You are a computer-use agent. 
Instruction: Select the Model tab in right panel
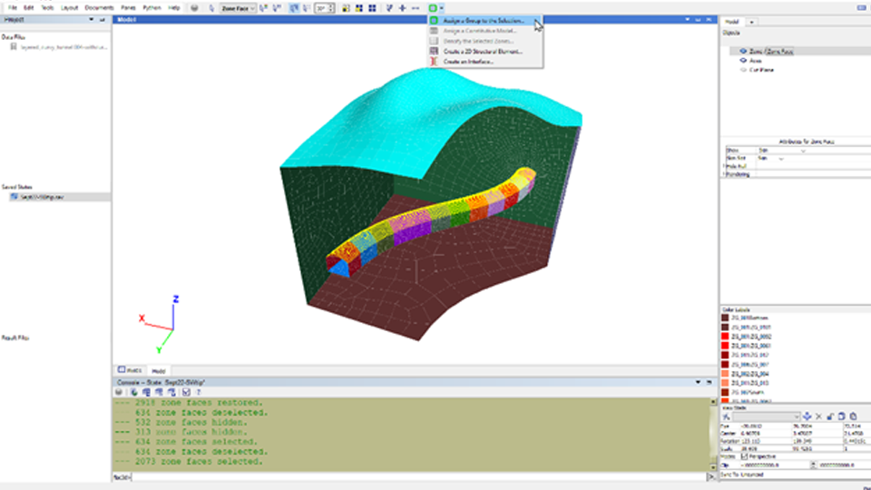click(x=732, y=22)
